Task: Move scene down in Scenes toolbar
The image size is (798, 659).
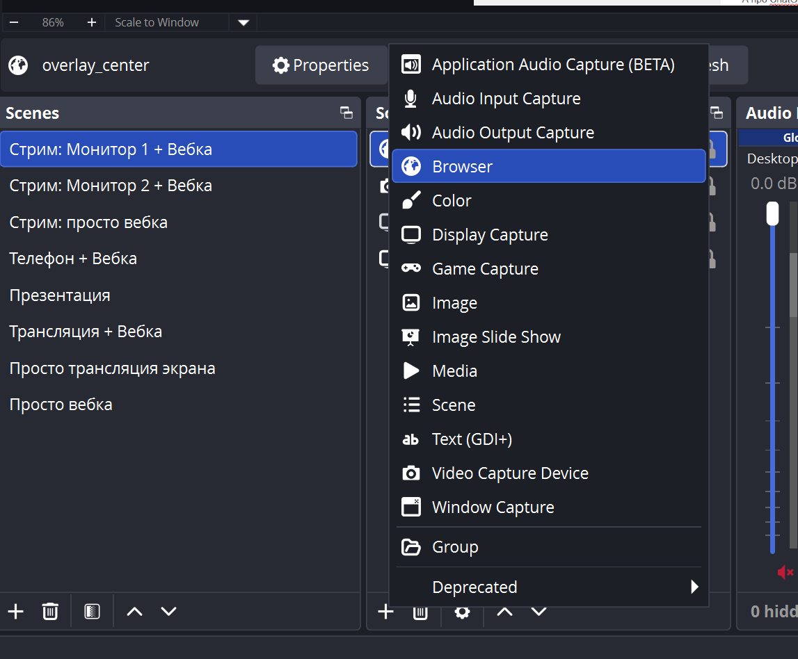Action: pyautogui.click(x=169, y=612)
